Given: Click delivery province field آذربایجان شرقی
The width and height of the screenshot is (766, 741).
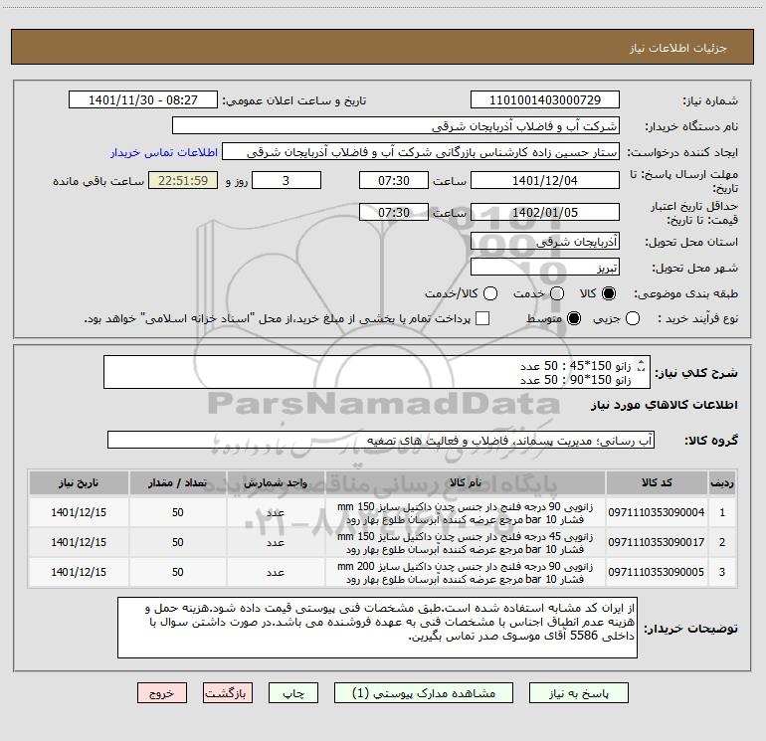Looking at the screenshot, I should coord(545,242).
